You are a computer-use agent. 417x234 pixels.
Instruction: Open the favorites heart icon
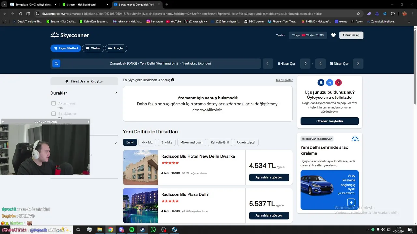pos(333,35)
